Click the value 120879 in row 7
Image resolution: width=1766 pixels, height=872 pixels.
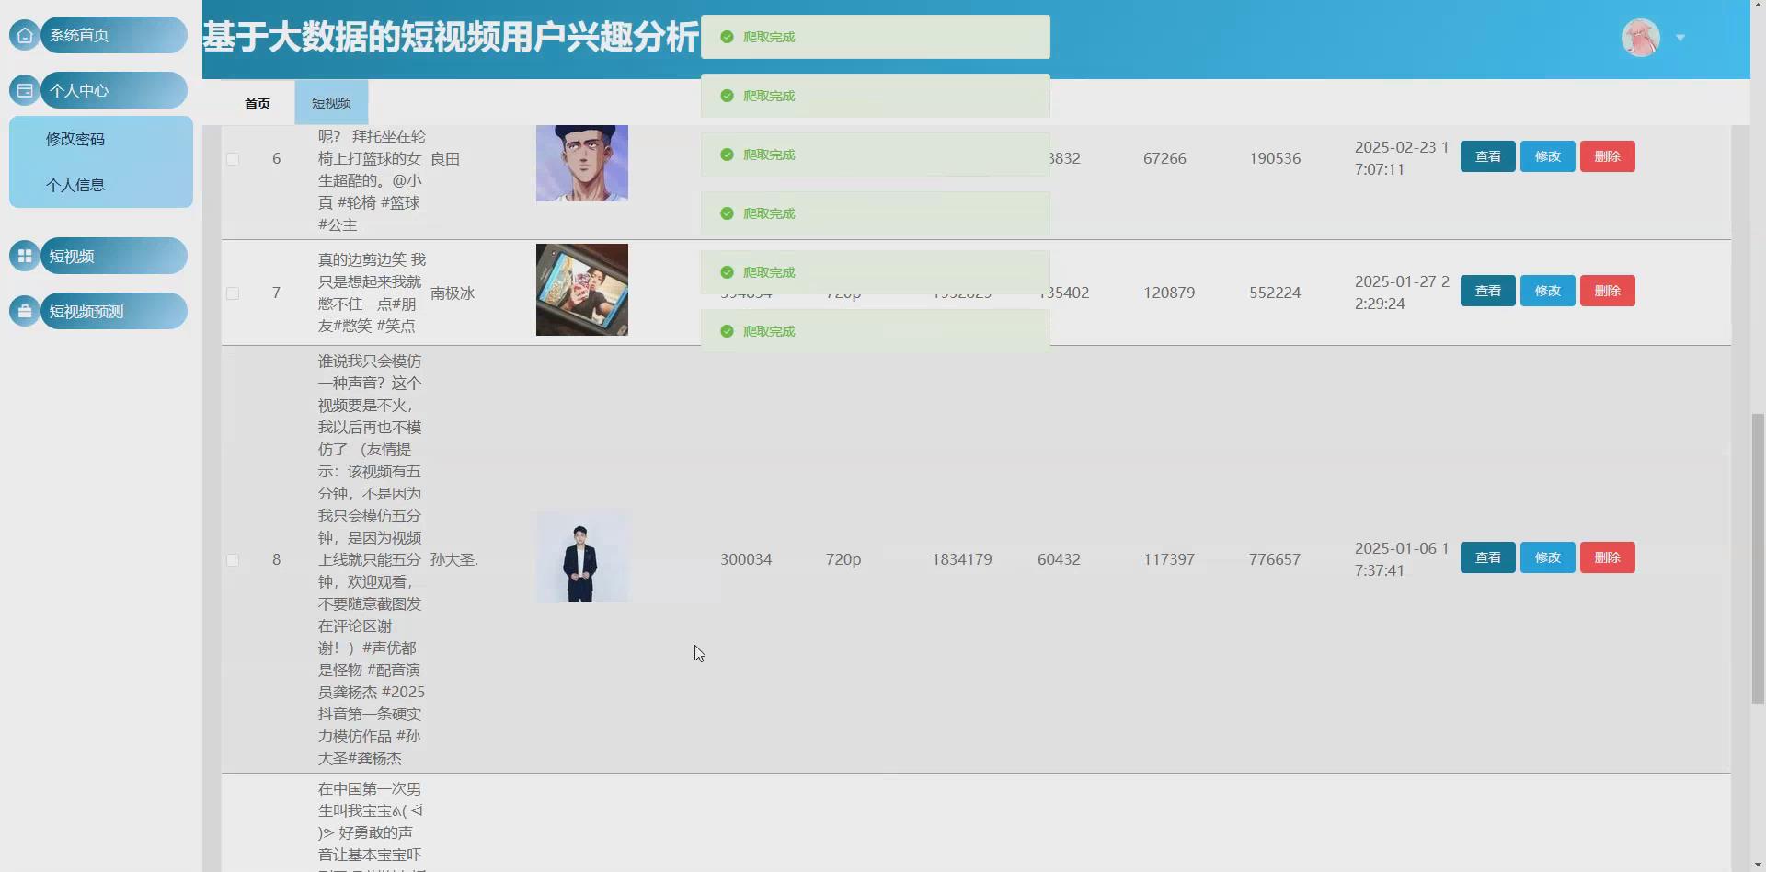click(x=1169, y=293)
